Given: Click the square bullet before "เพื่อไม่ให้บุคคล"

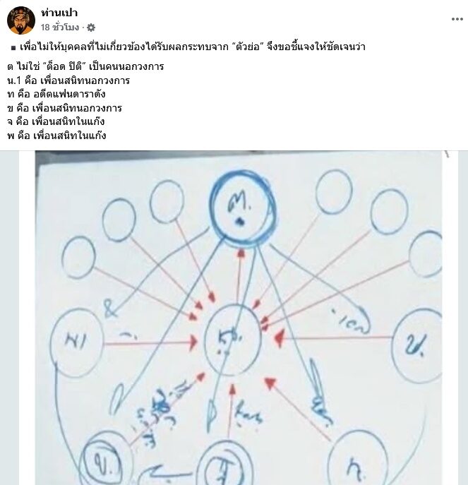Looking at the screenshot, I should [x=13, y=48].
